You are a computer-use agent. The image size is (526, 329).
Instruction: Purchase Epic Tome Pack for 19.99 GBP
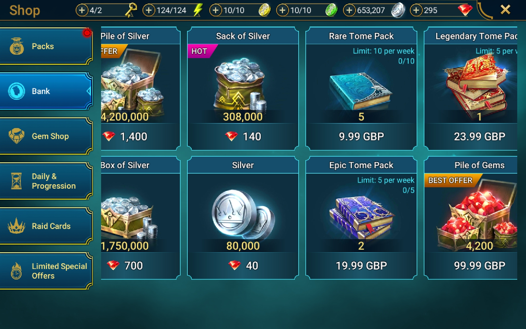pos(361,218)
